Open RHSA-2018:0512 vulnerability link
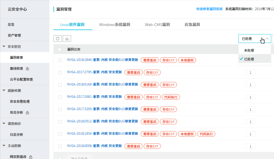The height and width of the screenshot is (159, 274). pyautogui.click(x=103, y=121)
